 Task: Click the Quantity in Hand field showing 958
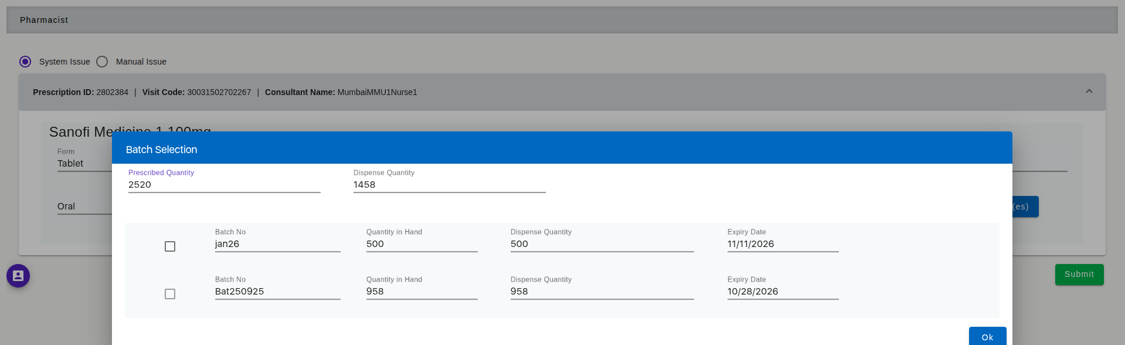point(422,292)
